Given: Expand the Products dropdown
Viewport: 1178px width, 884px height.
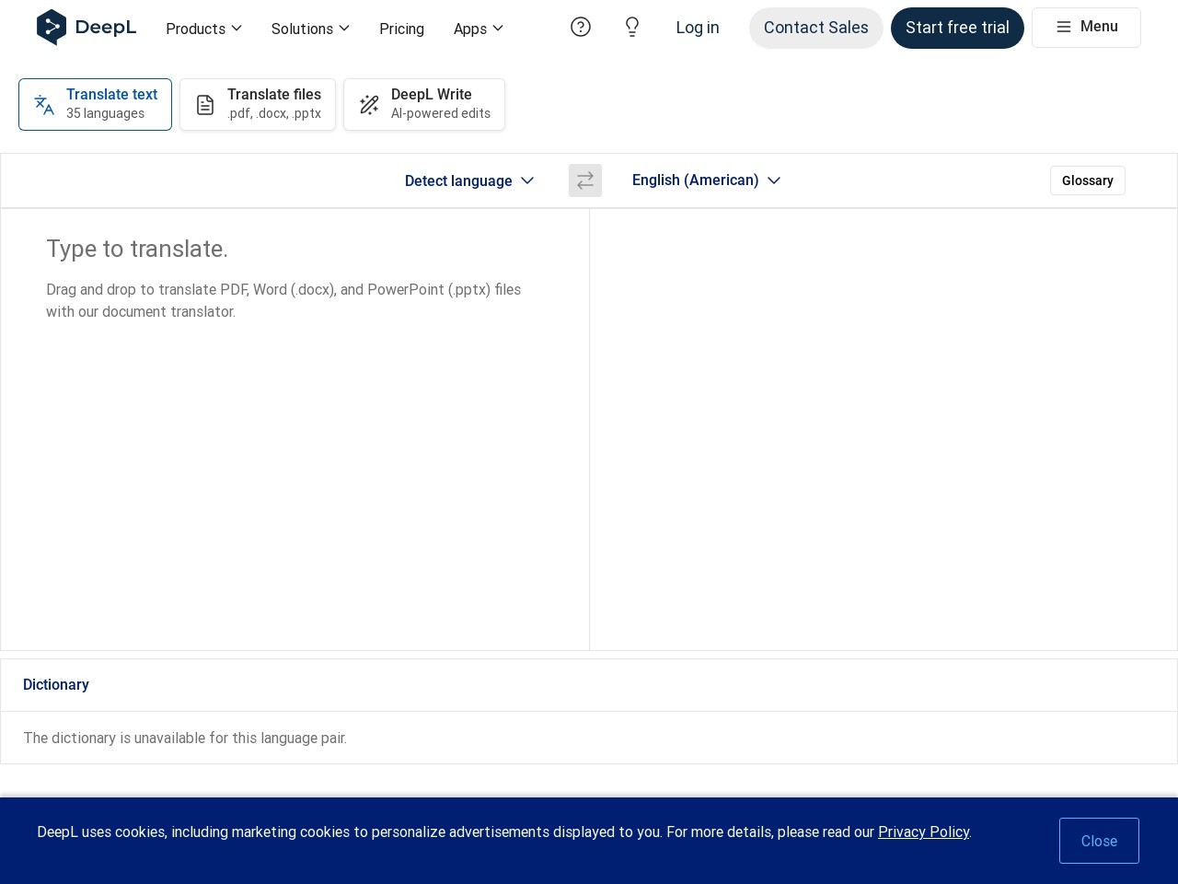Looking at the screenshot, I should [203, 29].
